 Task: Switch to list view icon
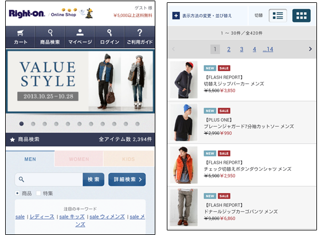coord(278,15)
